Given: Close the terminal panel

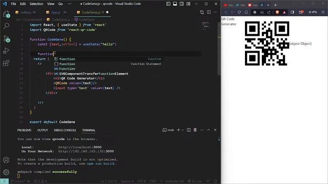Looking at the screenshot, I should pos(215,130).
